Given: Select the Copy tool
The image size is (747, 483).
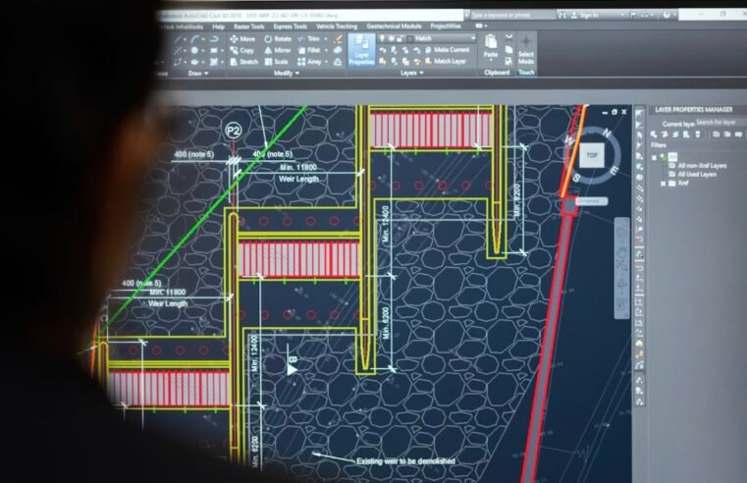Looking at the screenshot, I should (x=244, y=50).
